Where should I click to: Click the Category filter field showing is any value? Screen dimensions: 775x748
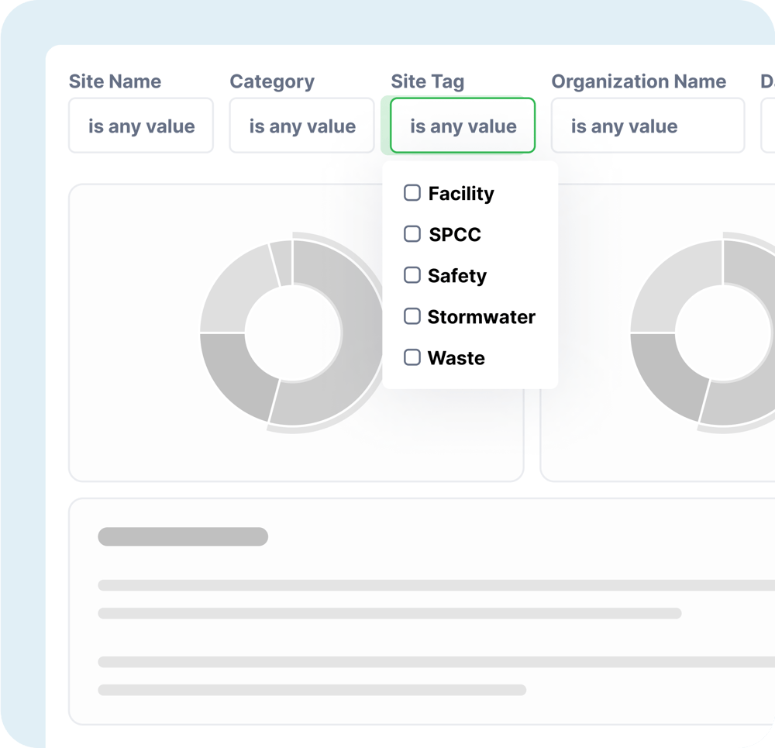[x=301, y=126]
